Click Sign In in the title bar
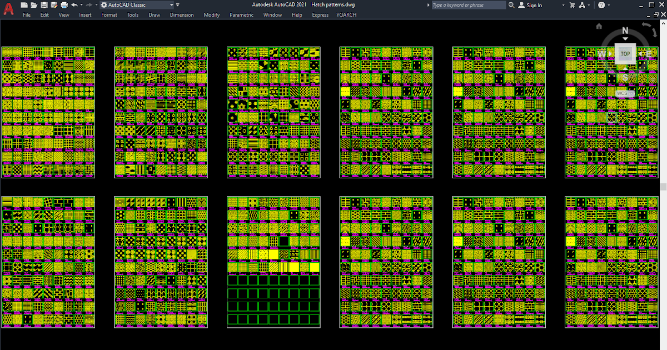The width and height of the screenshot is (667, 350). 534,4
